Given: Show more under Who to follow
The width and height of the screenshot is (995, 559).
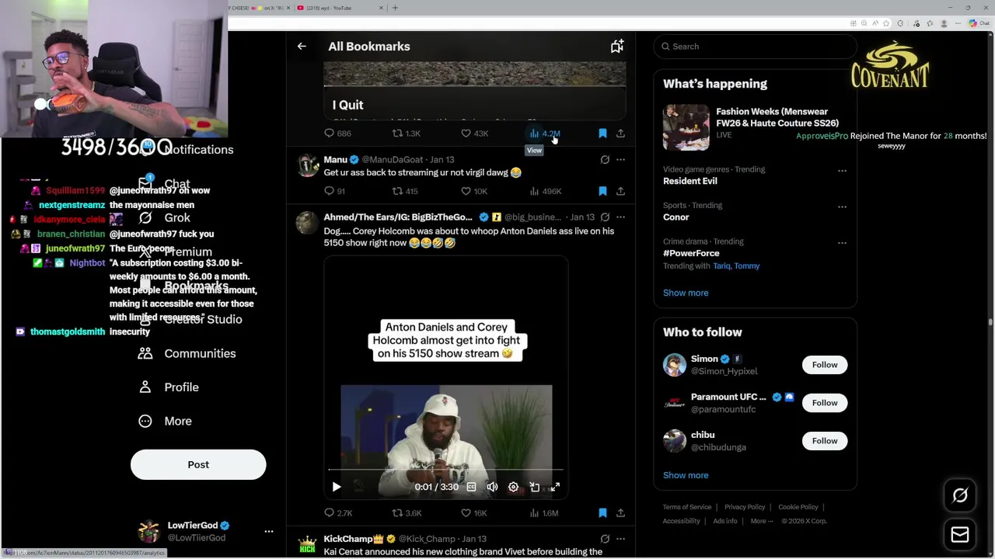Looking at the screenshot, I should tap(686, 475).
